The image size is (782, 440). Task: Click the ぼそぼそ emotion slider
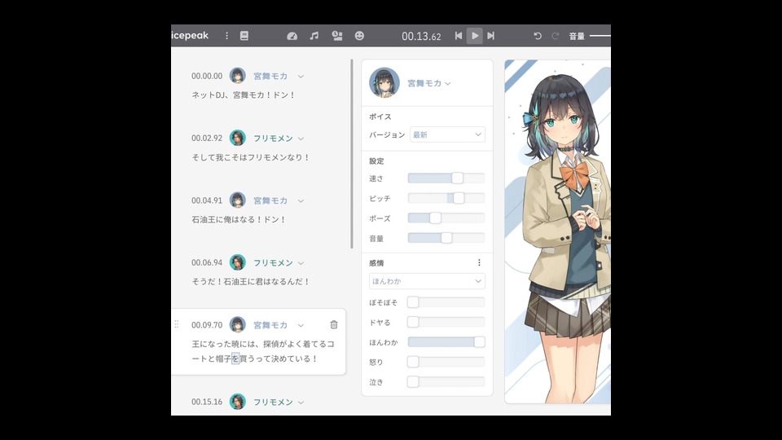pos(446,301)
